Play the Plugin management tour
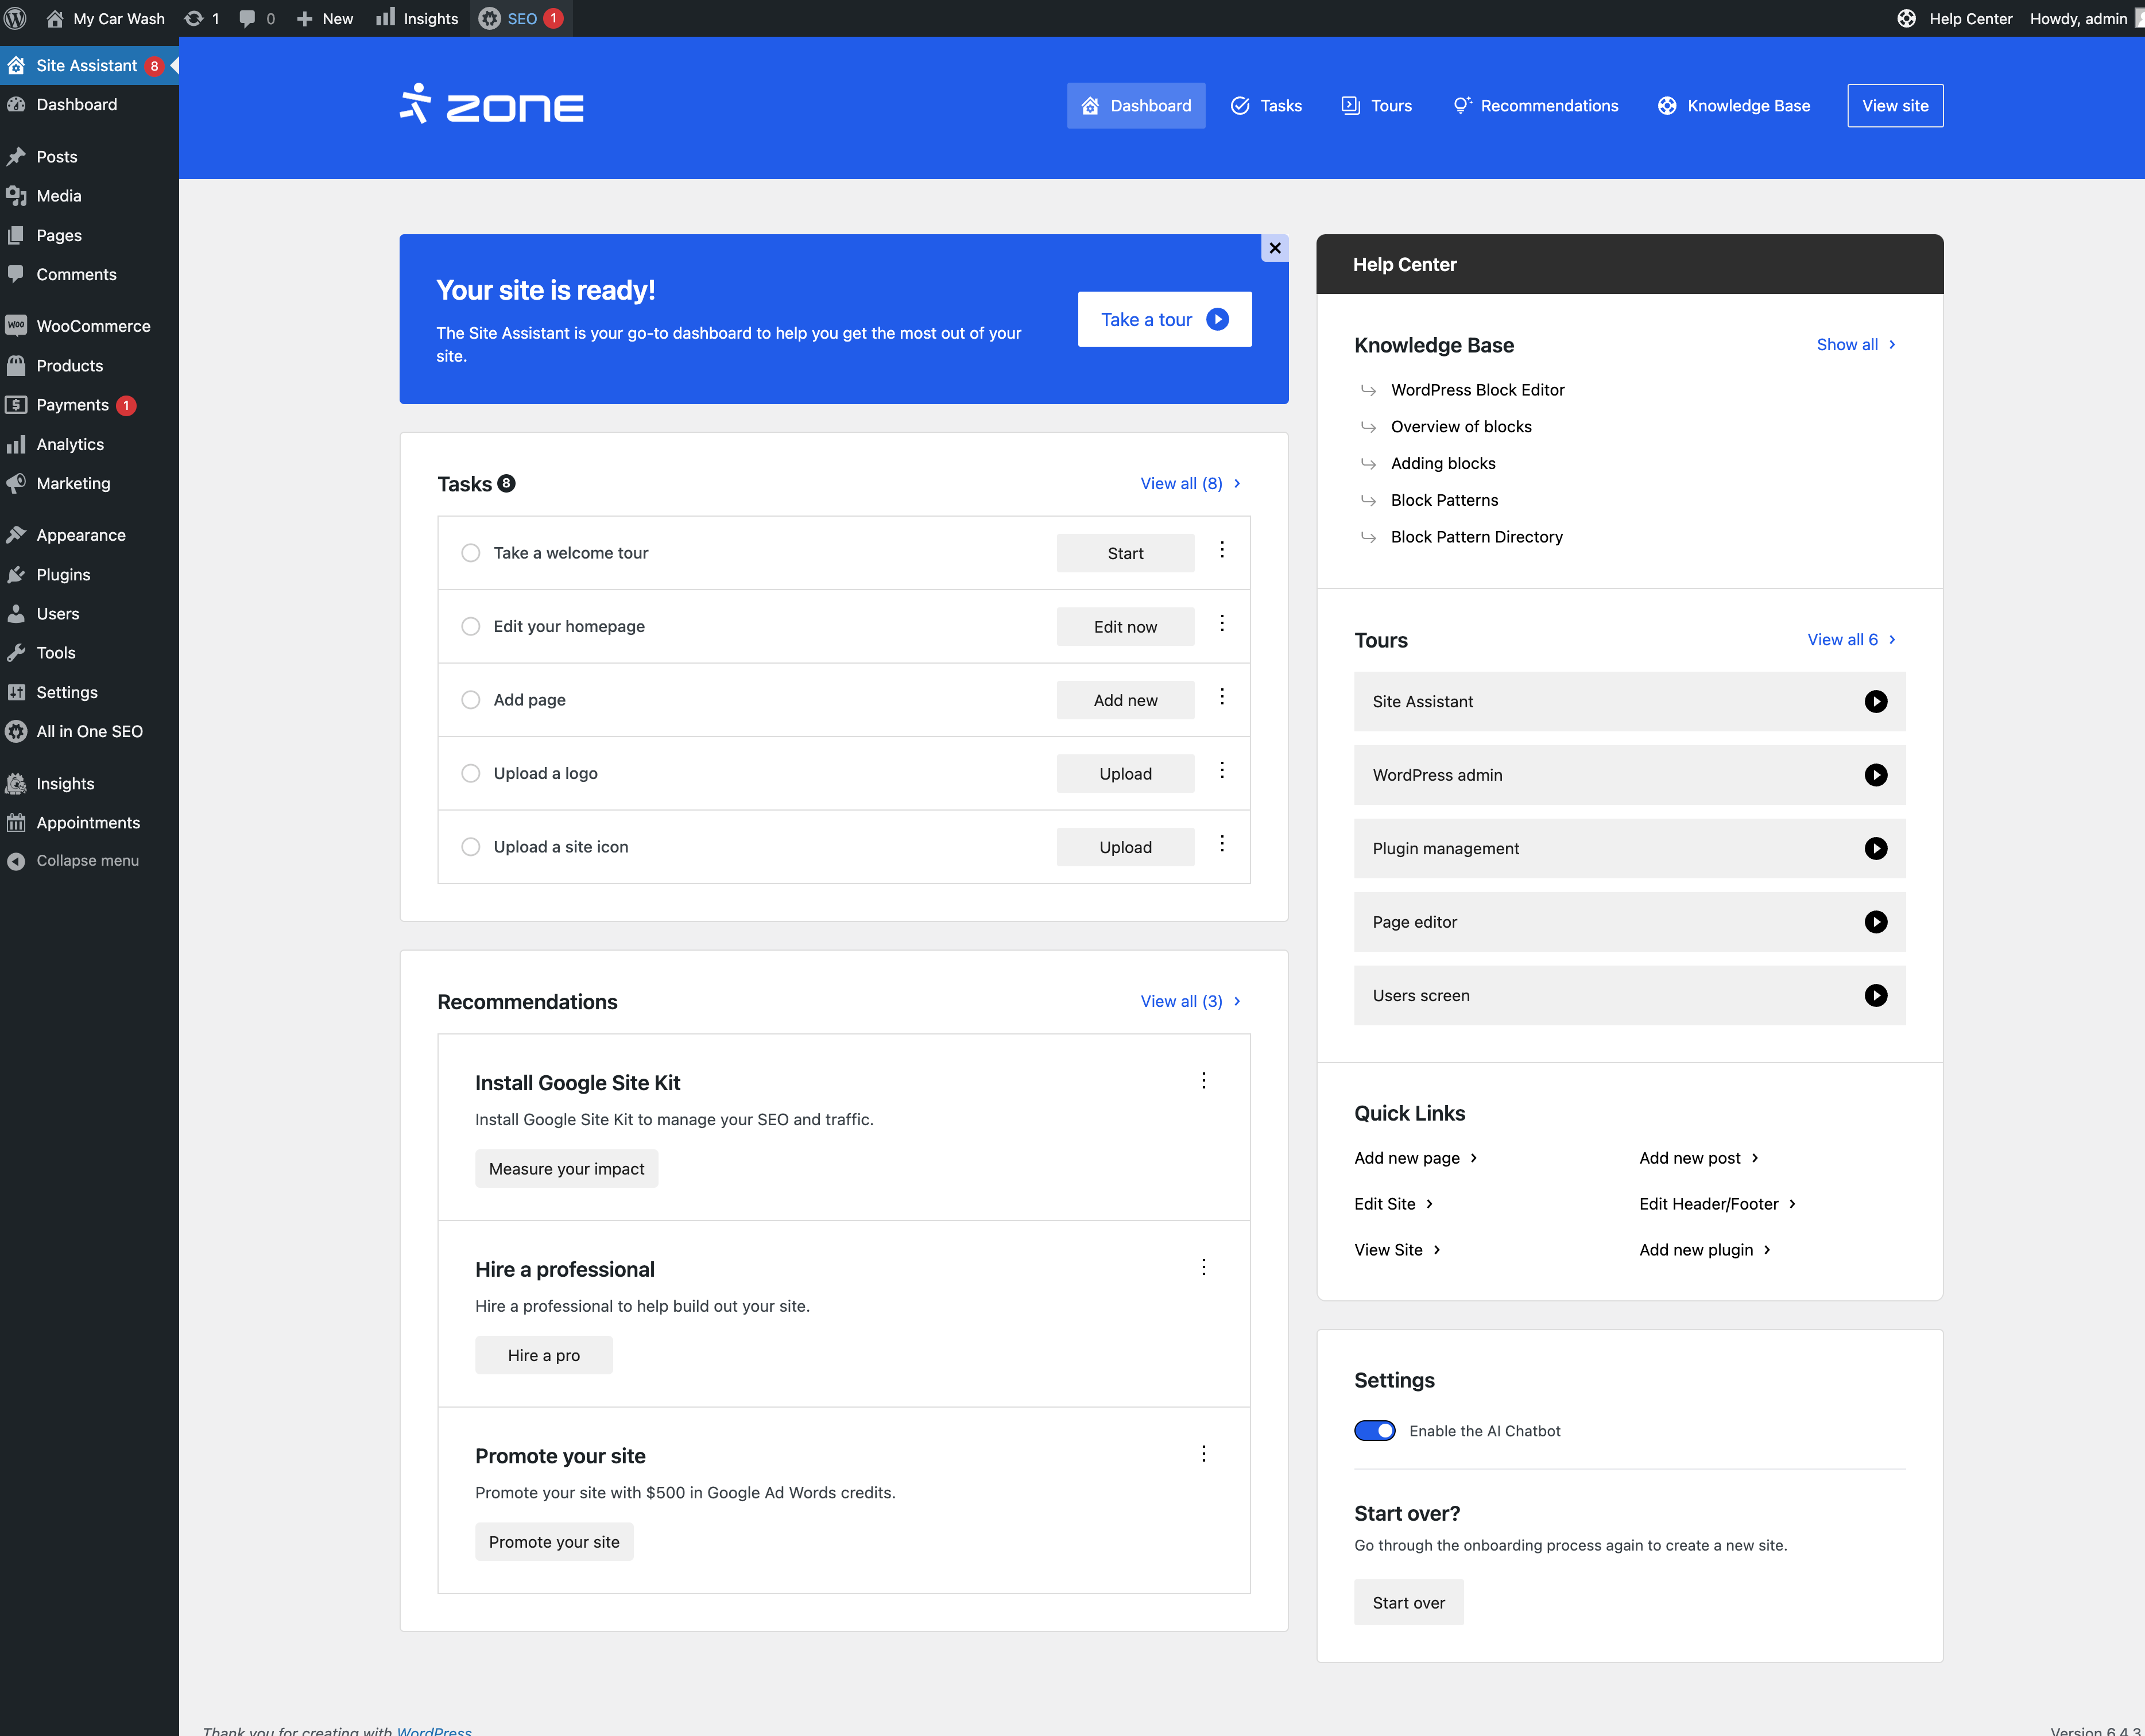This screenshot has height=1736, width=2145. pos(1875,848)
